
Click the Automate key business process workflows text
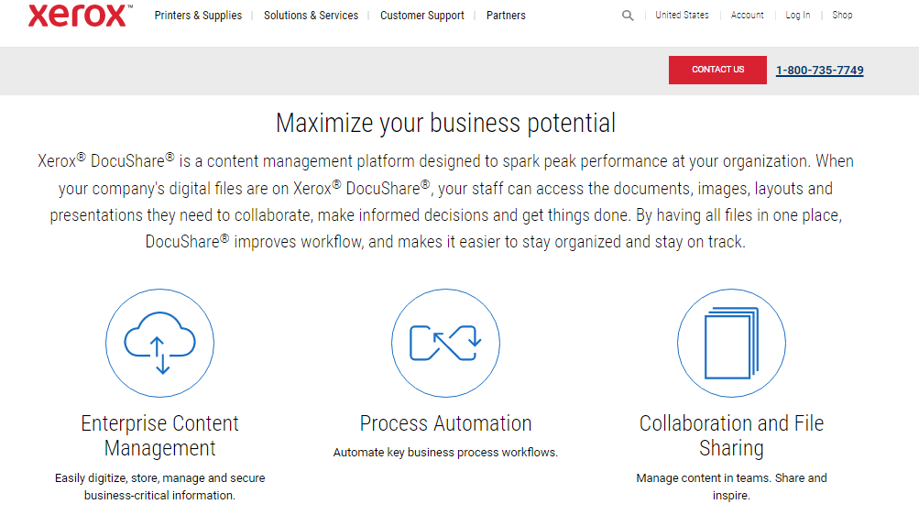click(445, 453)
